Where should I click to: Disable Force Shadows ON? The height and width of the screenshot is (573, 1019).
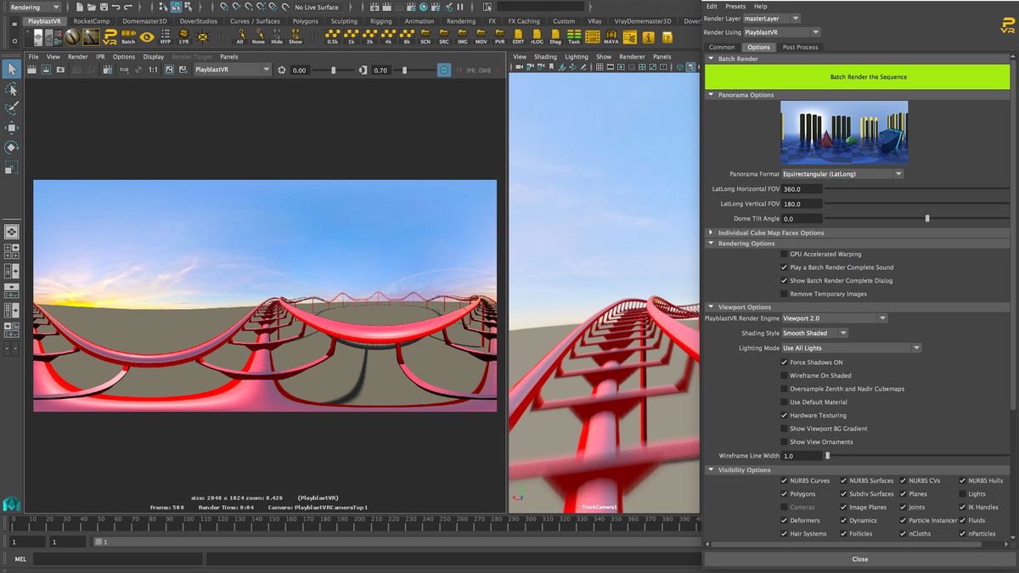click(783, 362)
